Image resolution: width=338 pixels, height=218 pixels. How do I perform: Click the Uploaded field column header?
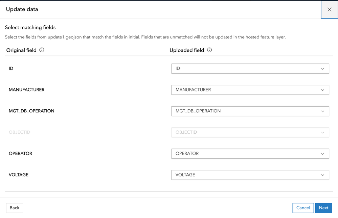187,50
